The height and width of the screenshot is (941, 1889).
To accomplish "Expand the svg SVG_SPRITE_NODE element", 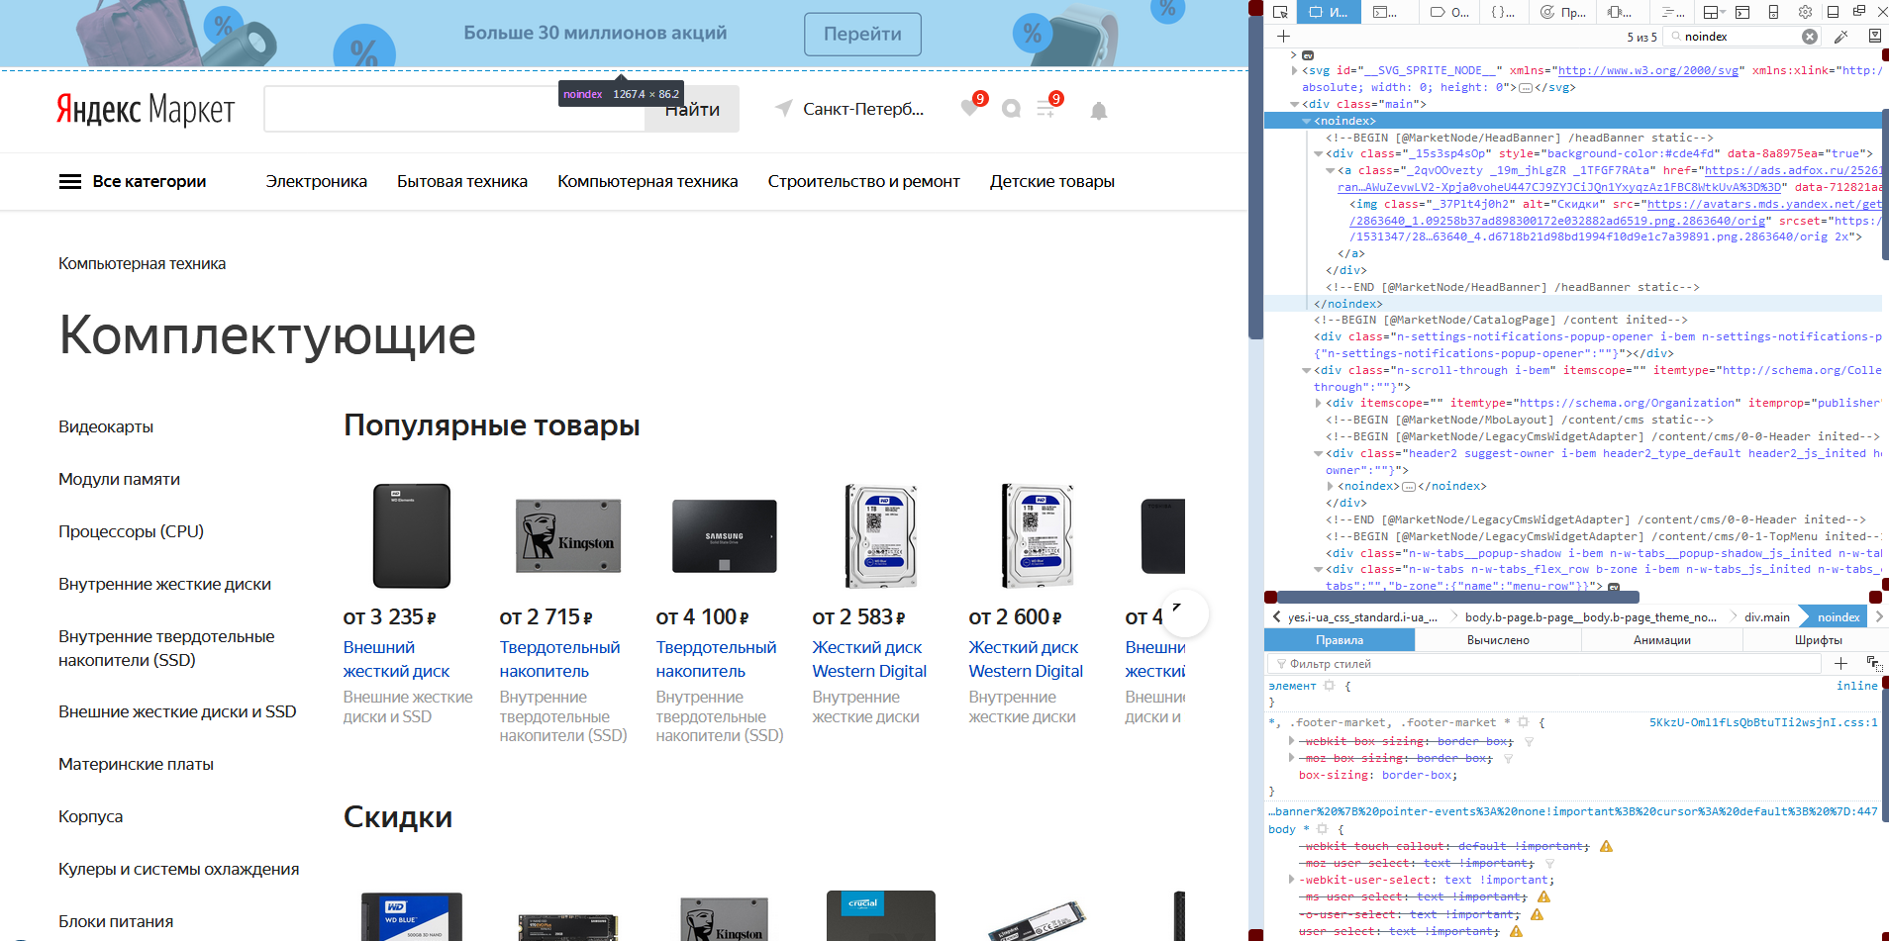I will 1295,70.
